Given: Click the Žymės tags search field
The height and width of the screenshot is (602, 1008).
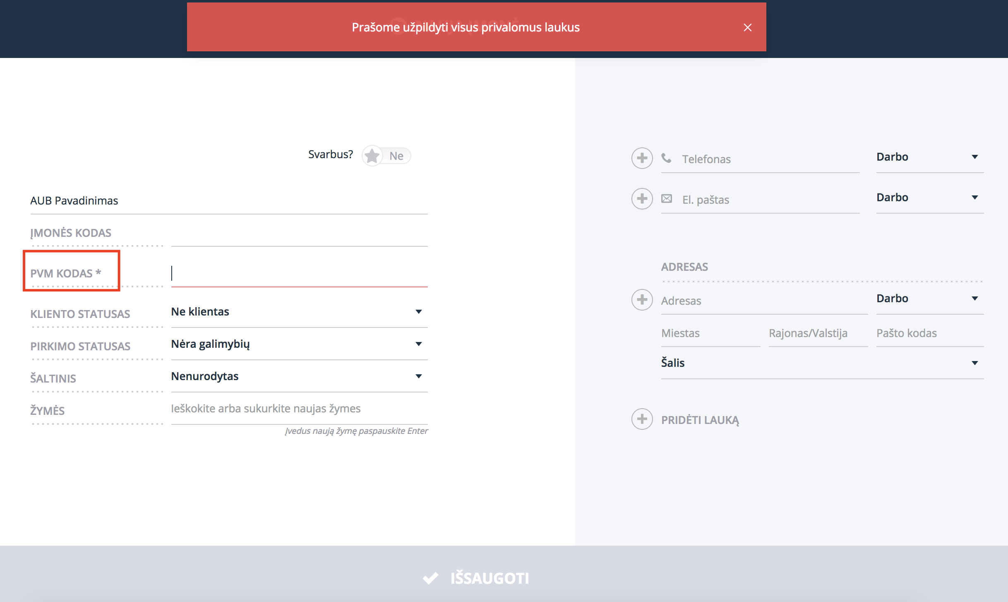Looking at the screenshot, I should point(299,409).
